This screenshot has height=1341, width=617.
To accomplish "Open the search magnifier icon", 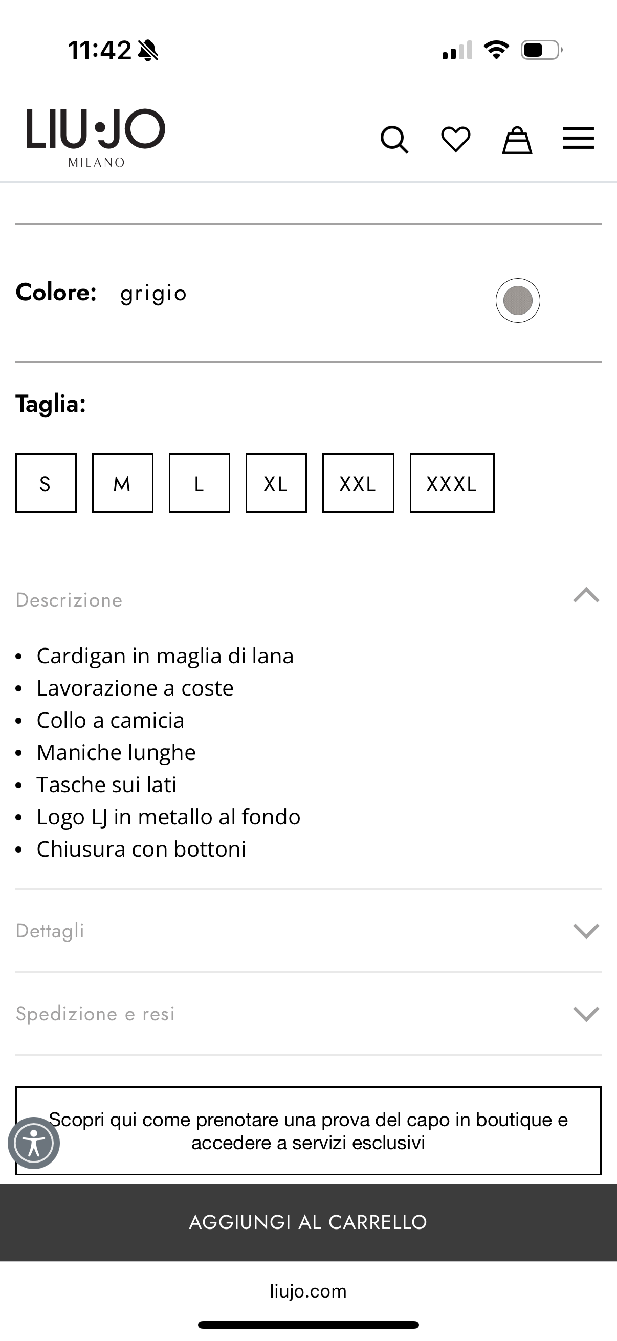I will (x=394, y=140).
